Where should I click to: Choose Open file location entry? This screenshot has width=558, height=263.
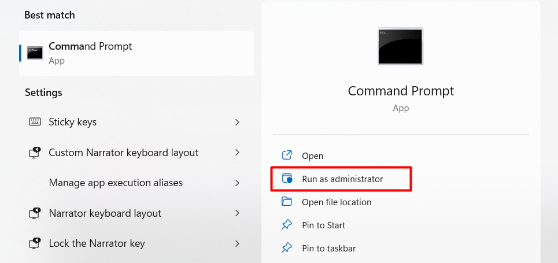tap(337, 202)
